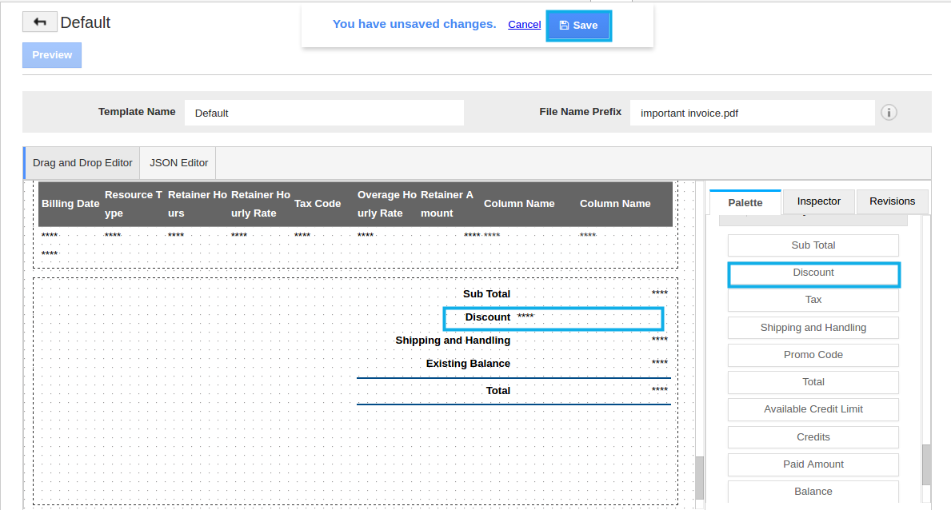The image size is (951, 510).
Task: Click the Cancel link for unsaved changes
Action: [x=524, y=24]
